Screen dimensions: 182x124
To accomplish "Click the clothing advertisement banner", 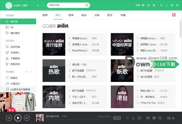I will pos(18,102).
